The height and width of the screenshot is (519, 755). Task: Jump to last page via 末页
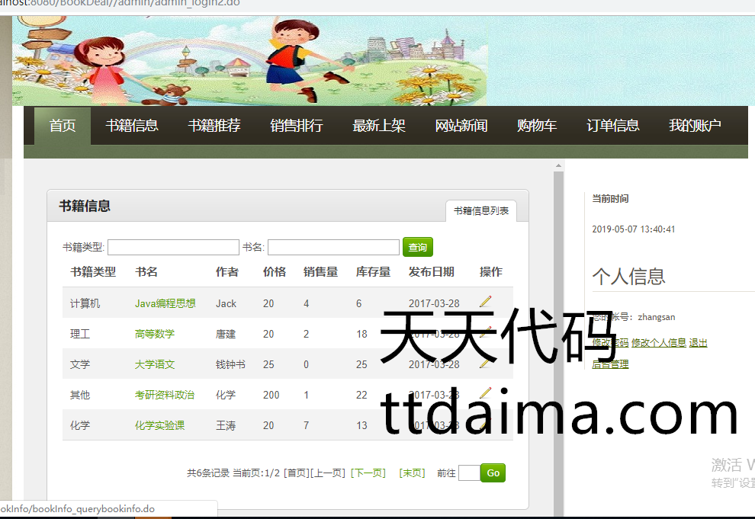pos(412,473)
